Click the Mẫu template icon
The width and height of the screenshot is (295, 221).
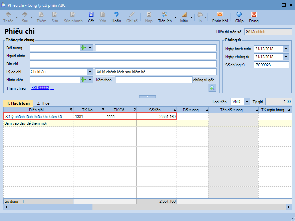[184, 15]
